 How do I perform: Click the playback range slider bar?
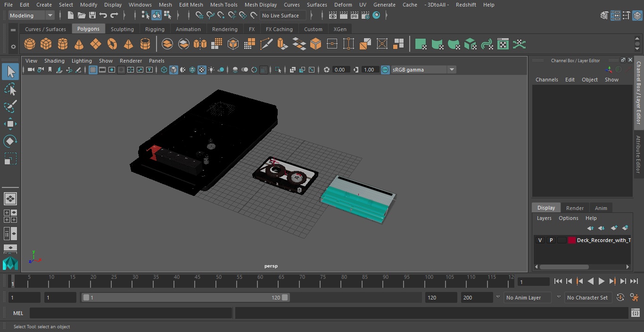click(186, 298)
